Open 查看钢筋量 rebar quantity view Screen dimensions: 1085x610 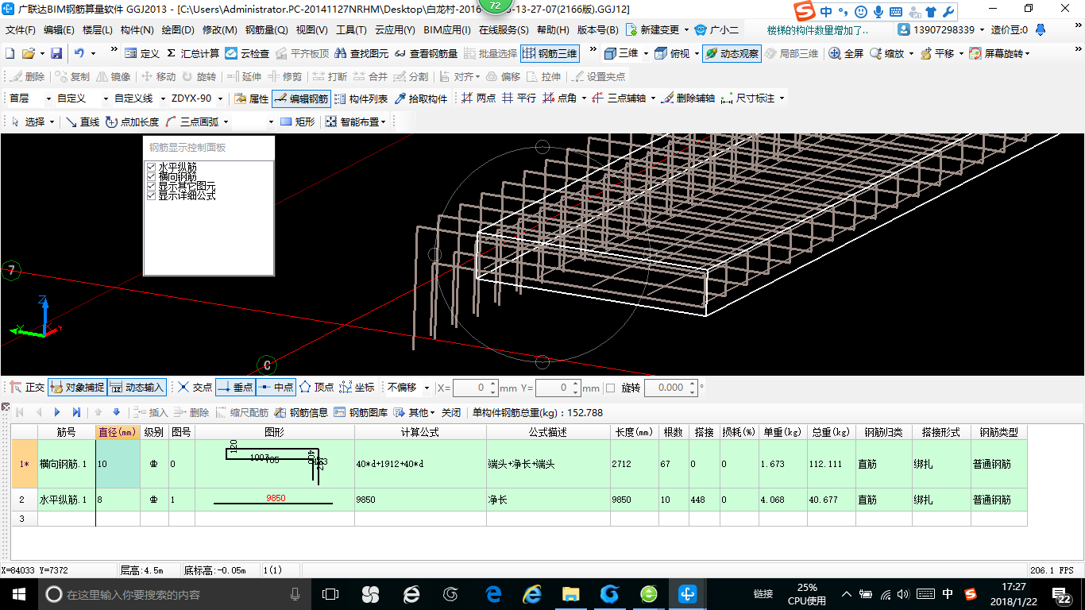click(x=426, y=53)
